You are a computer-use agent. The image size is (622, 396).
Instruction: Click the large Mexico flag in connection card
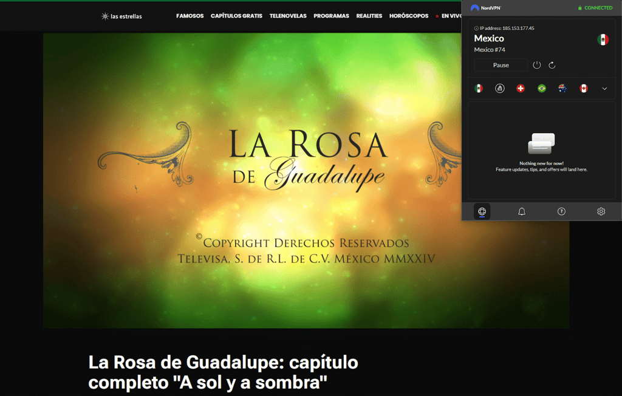coord(603,39)
